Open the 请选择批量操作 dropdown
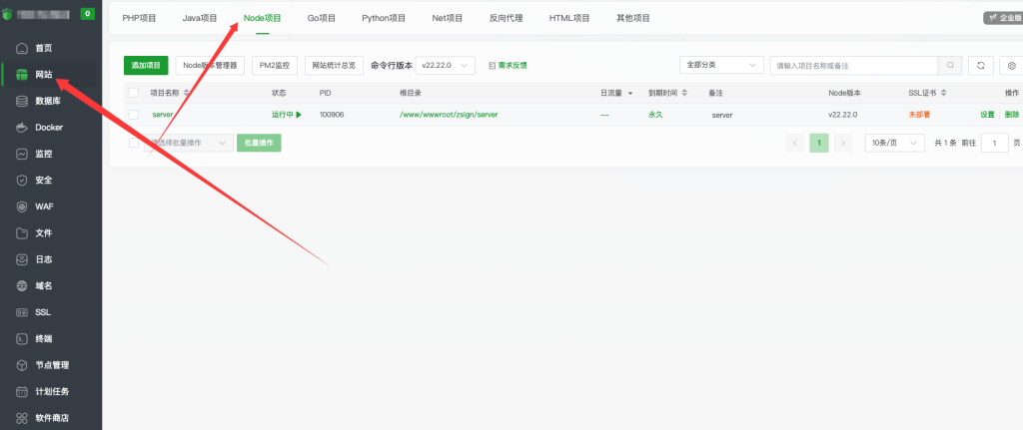This screenshot has width=1023, height=430. pos(188,143)
